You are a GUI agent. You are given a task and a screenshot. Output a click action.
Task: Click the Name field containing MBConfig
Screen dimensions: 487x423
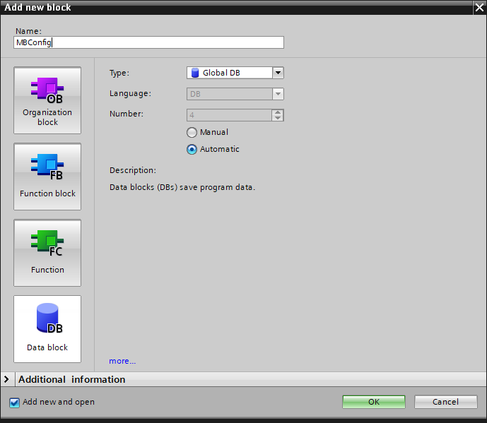tap(148, 42)
